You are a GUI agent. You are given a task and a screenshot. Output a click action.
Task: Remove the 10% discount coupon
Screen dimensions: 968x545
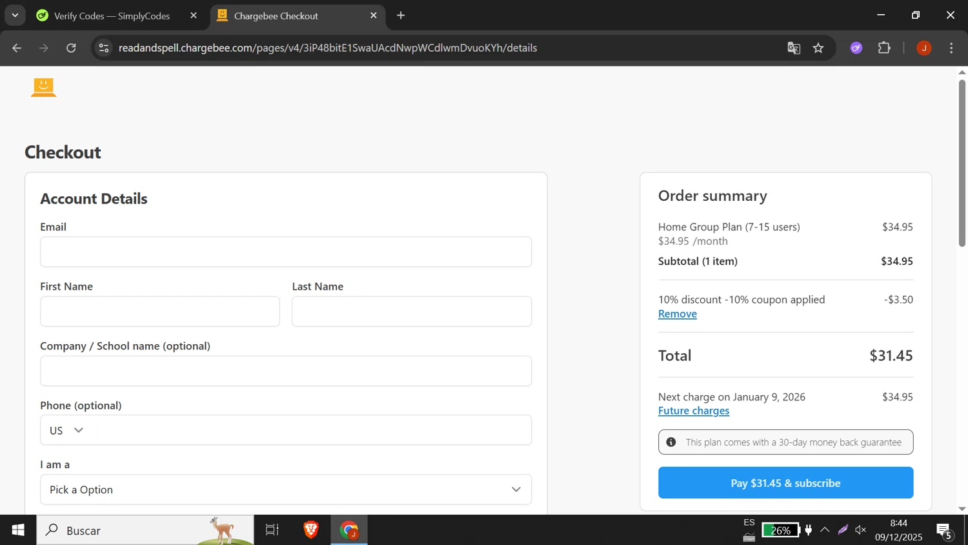click(x=677, y=314)
